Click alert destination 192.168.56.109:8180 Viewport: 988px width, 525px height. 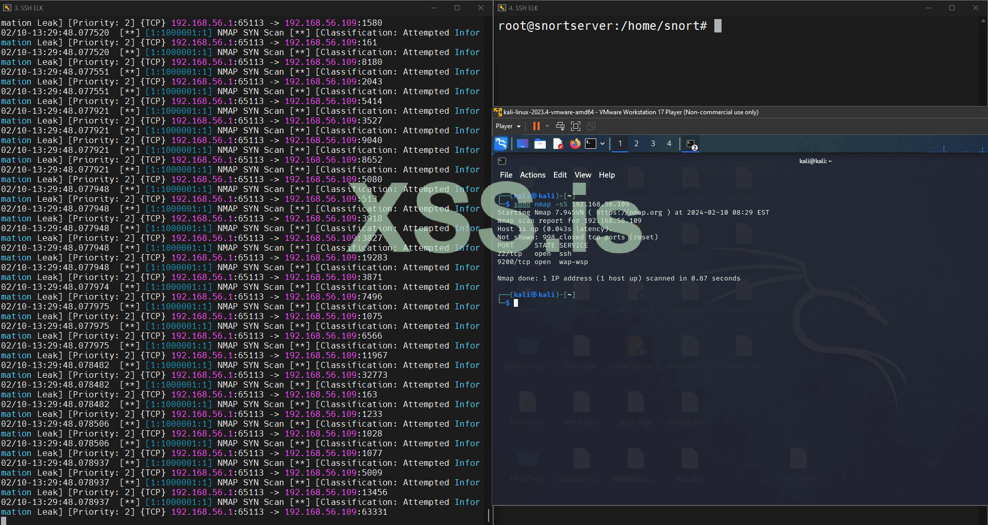[333, 62]
